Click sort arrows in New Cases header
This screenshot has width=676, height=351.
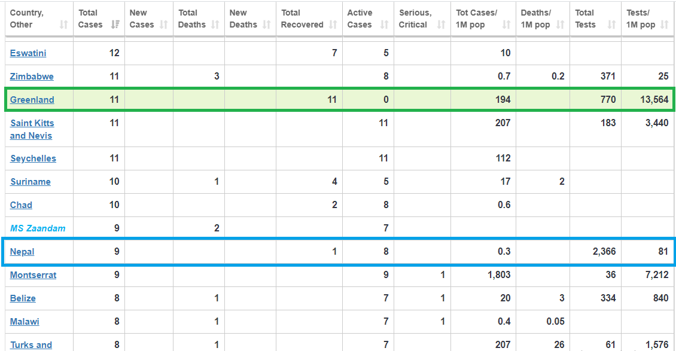(x=163, y=25)
